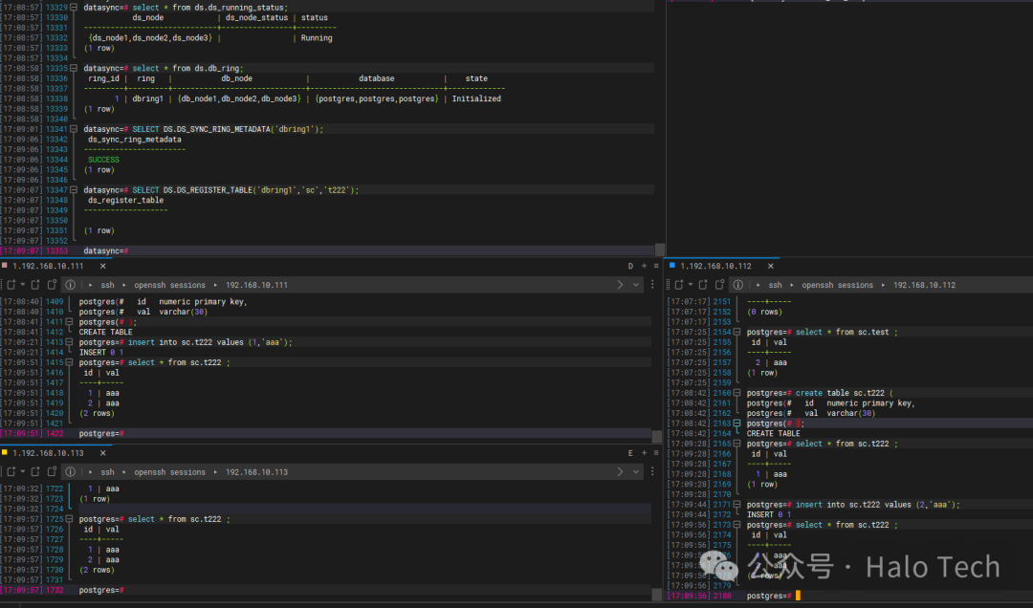Collapse the fold at line 1415 select statement
This screenshot has height=608, width=1033.
71,363
